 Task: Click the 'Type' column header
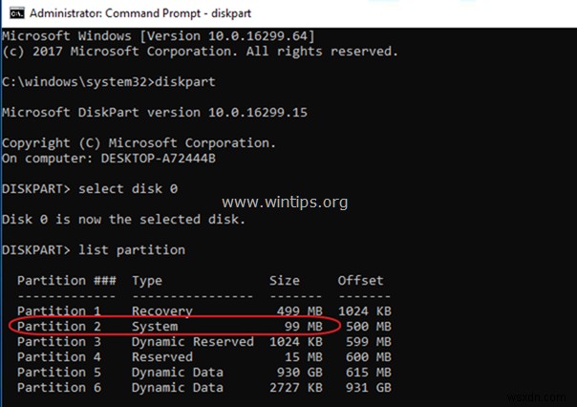coord(147,280)
